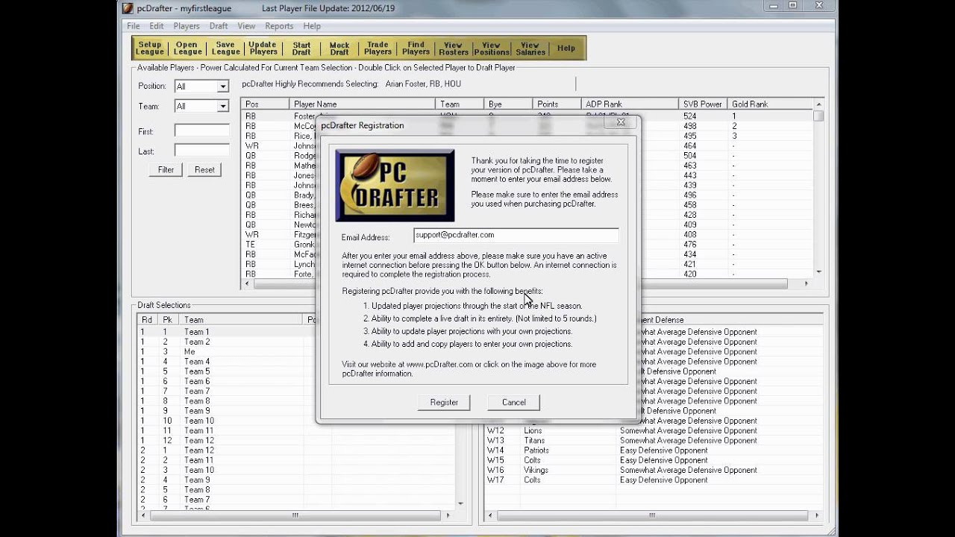Select the W14 Patriots row

click(653, 450)
